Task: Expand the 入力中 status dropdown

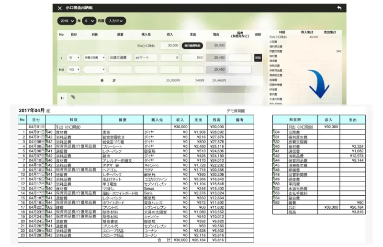Action: [116, 21]
